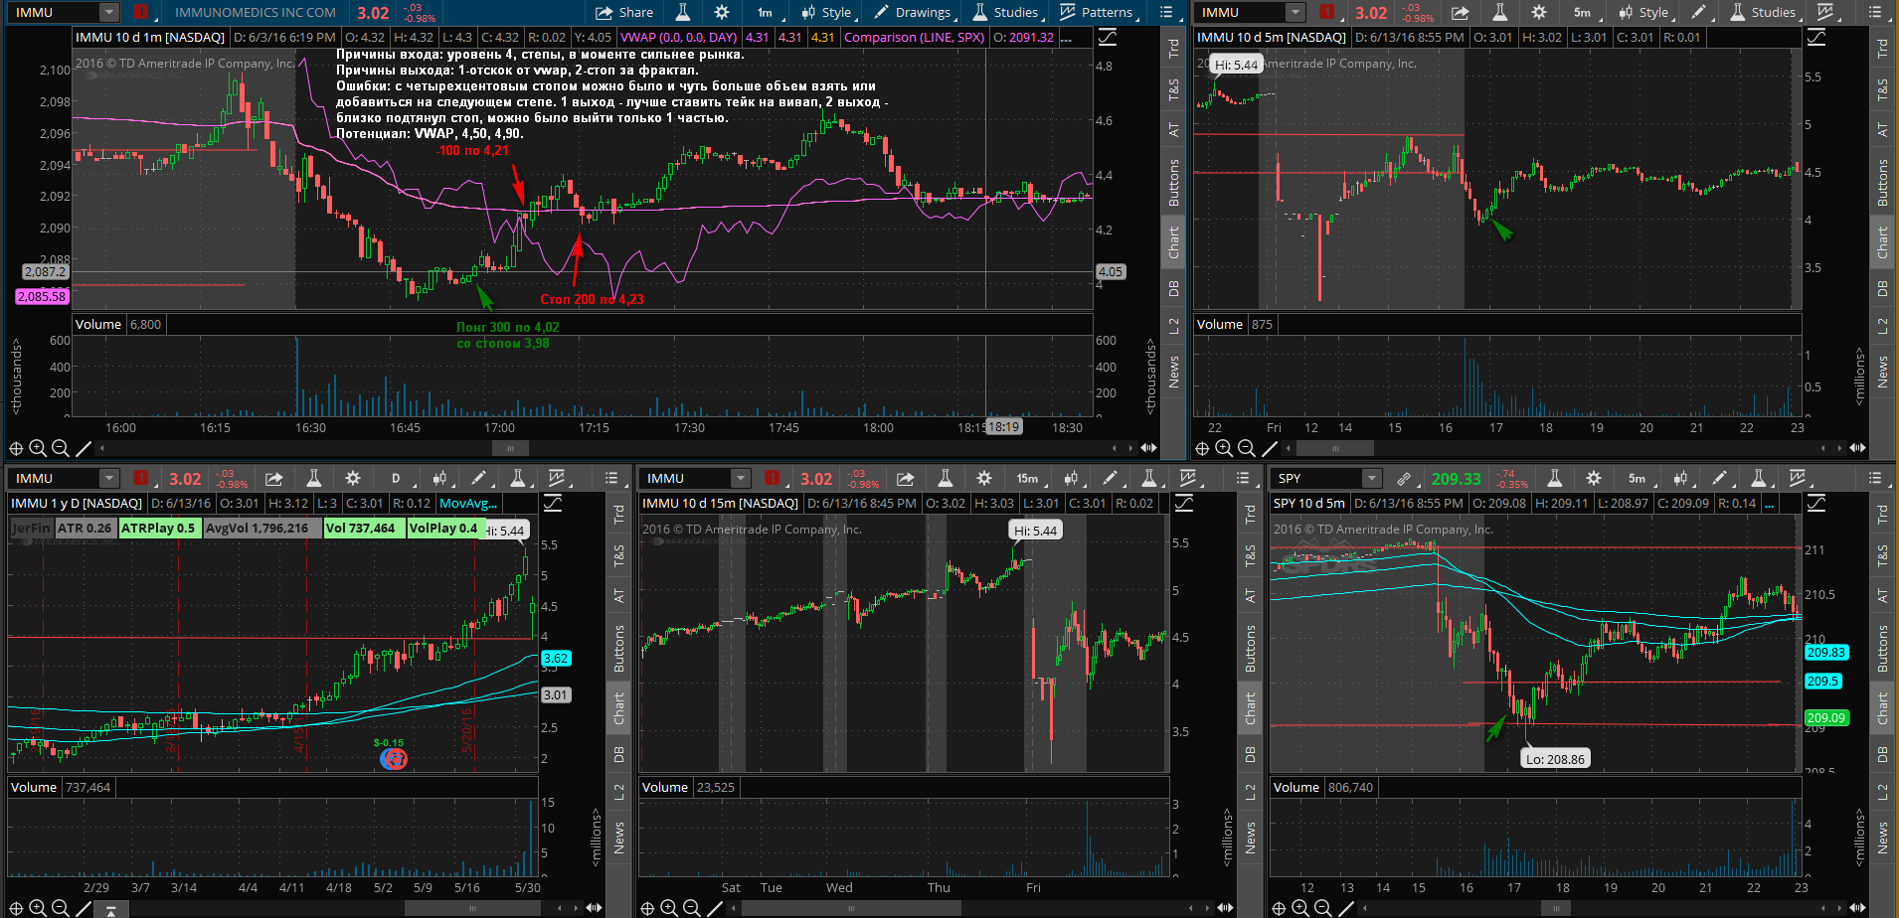Move horizontal scrollbar under IMMU 15m chart
The image size is (1899, 918).
tap(851, 908)
